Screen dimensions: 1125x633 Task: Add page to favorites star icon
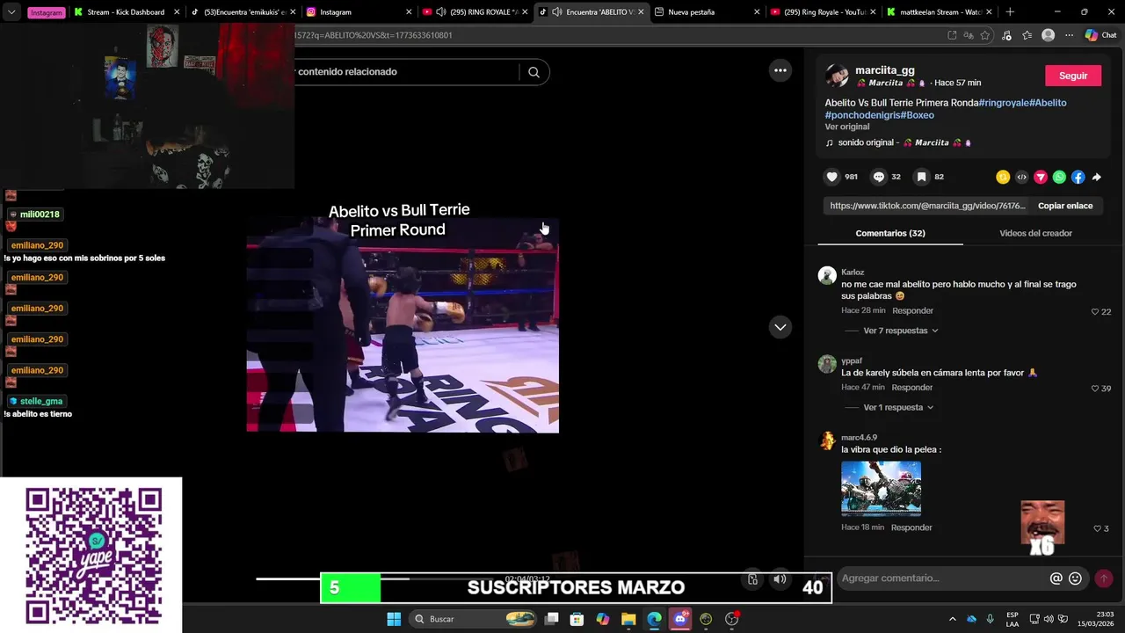(985, 35)
